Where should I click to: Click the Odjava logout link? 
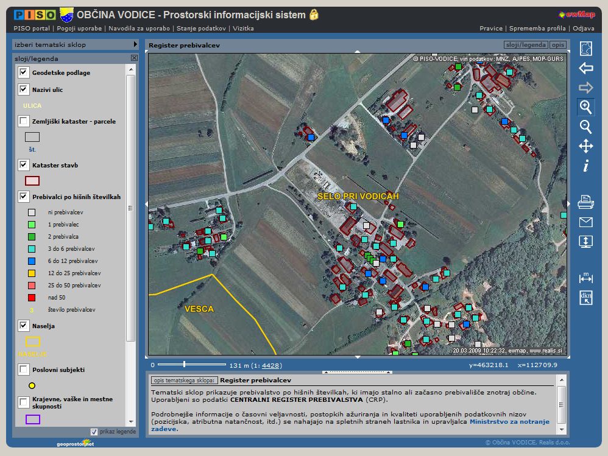583,28
